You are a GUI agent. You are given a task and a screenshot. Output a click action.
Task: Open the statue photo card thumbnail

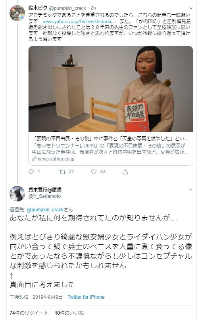111,89
